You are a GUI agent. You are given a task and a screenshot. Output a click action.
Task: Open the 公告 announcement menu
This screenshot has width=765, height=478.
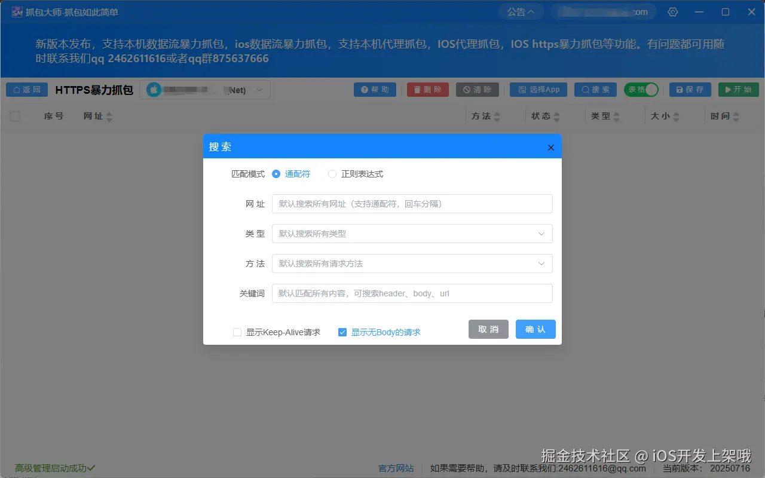click(521, 11)
